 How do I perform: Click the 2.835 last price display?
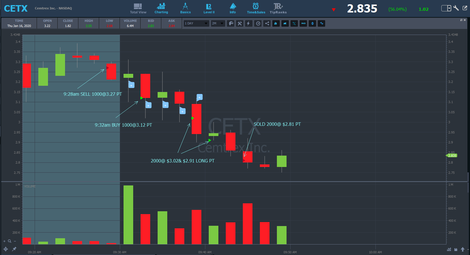coord(362,9)
